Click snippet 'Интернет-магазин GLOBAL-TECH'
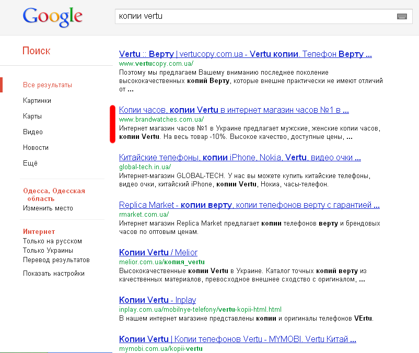The width and height of the screenshot is (419, 353). click(245, 180)
